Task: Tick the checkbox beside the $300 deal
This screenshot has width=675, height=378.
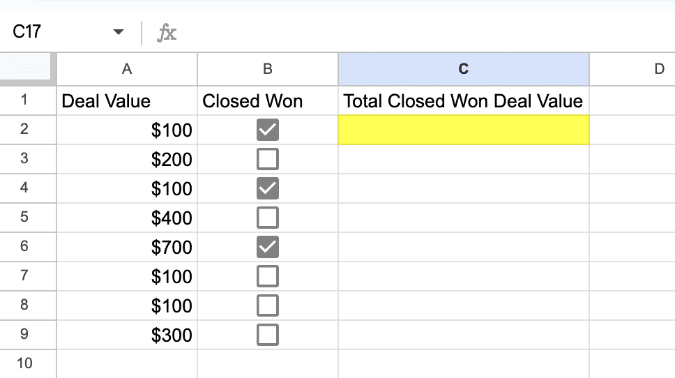Action: (x=268, y=335)
